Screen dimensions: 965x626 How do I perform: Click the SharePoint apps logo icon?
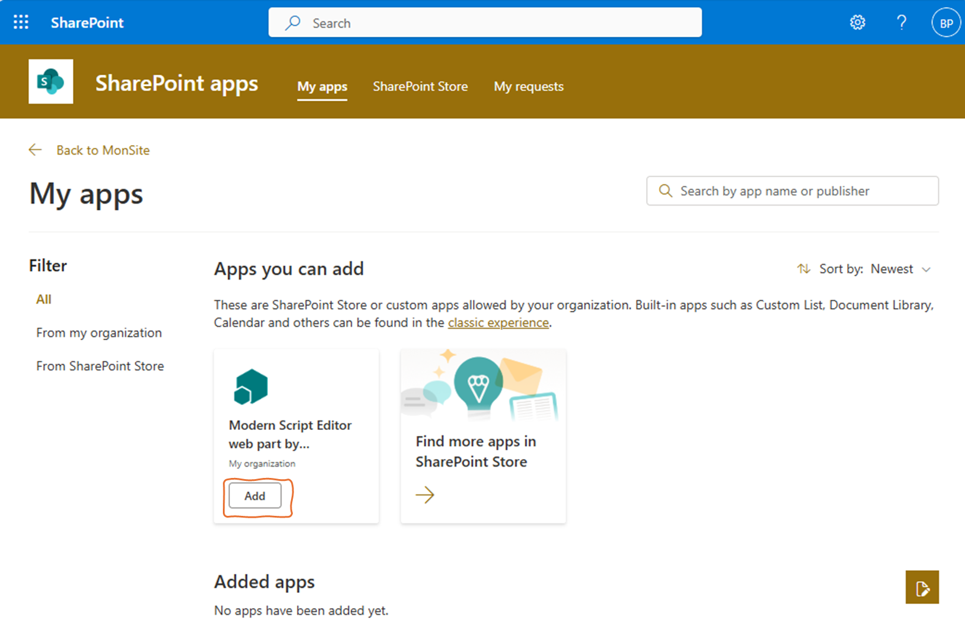click(50, 81)
